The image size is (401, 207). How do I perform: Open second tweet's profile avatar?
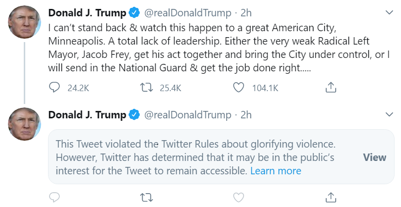[x=24, y=124]
